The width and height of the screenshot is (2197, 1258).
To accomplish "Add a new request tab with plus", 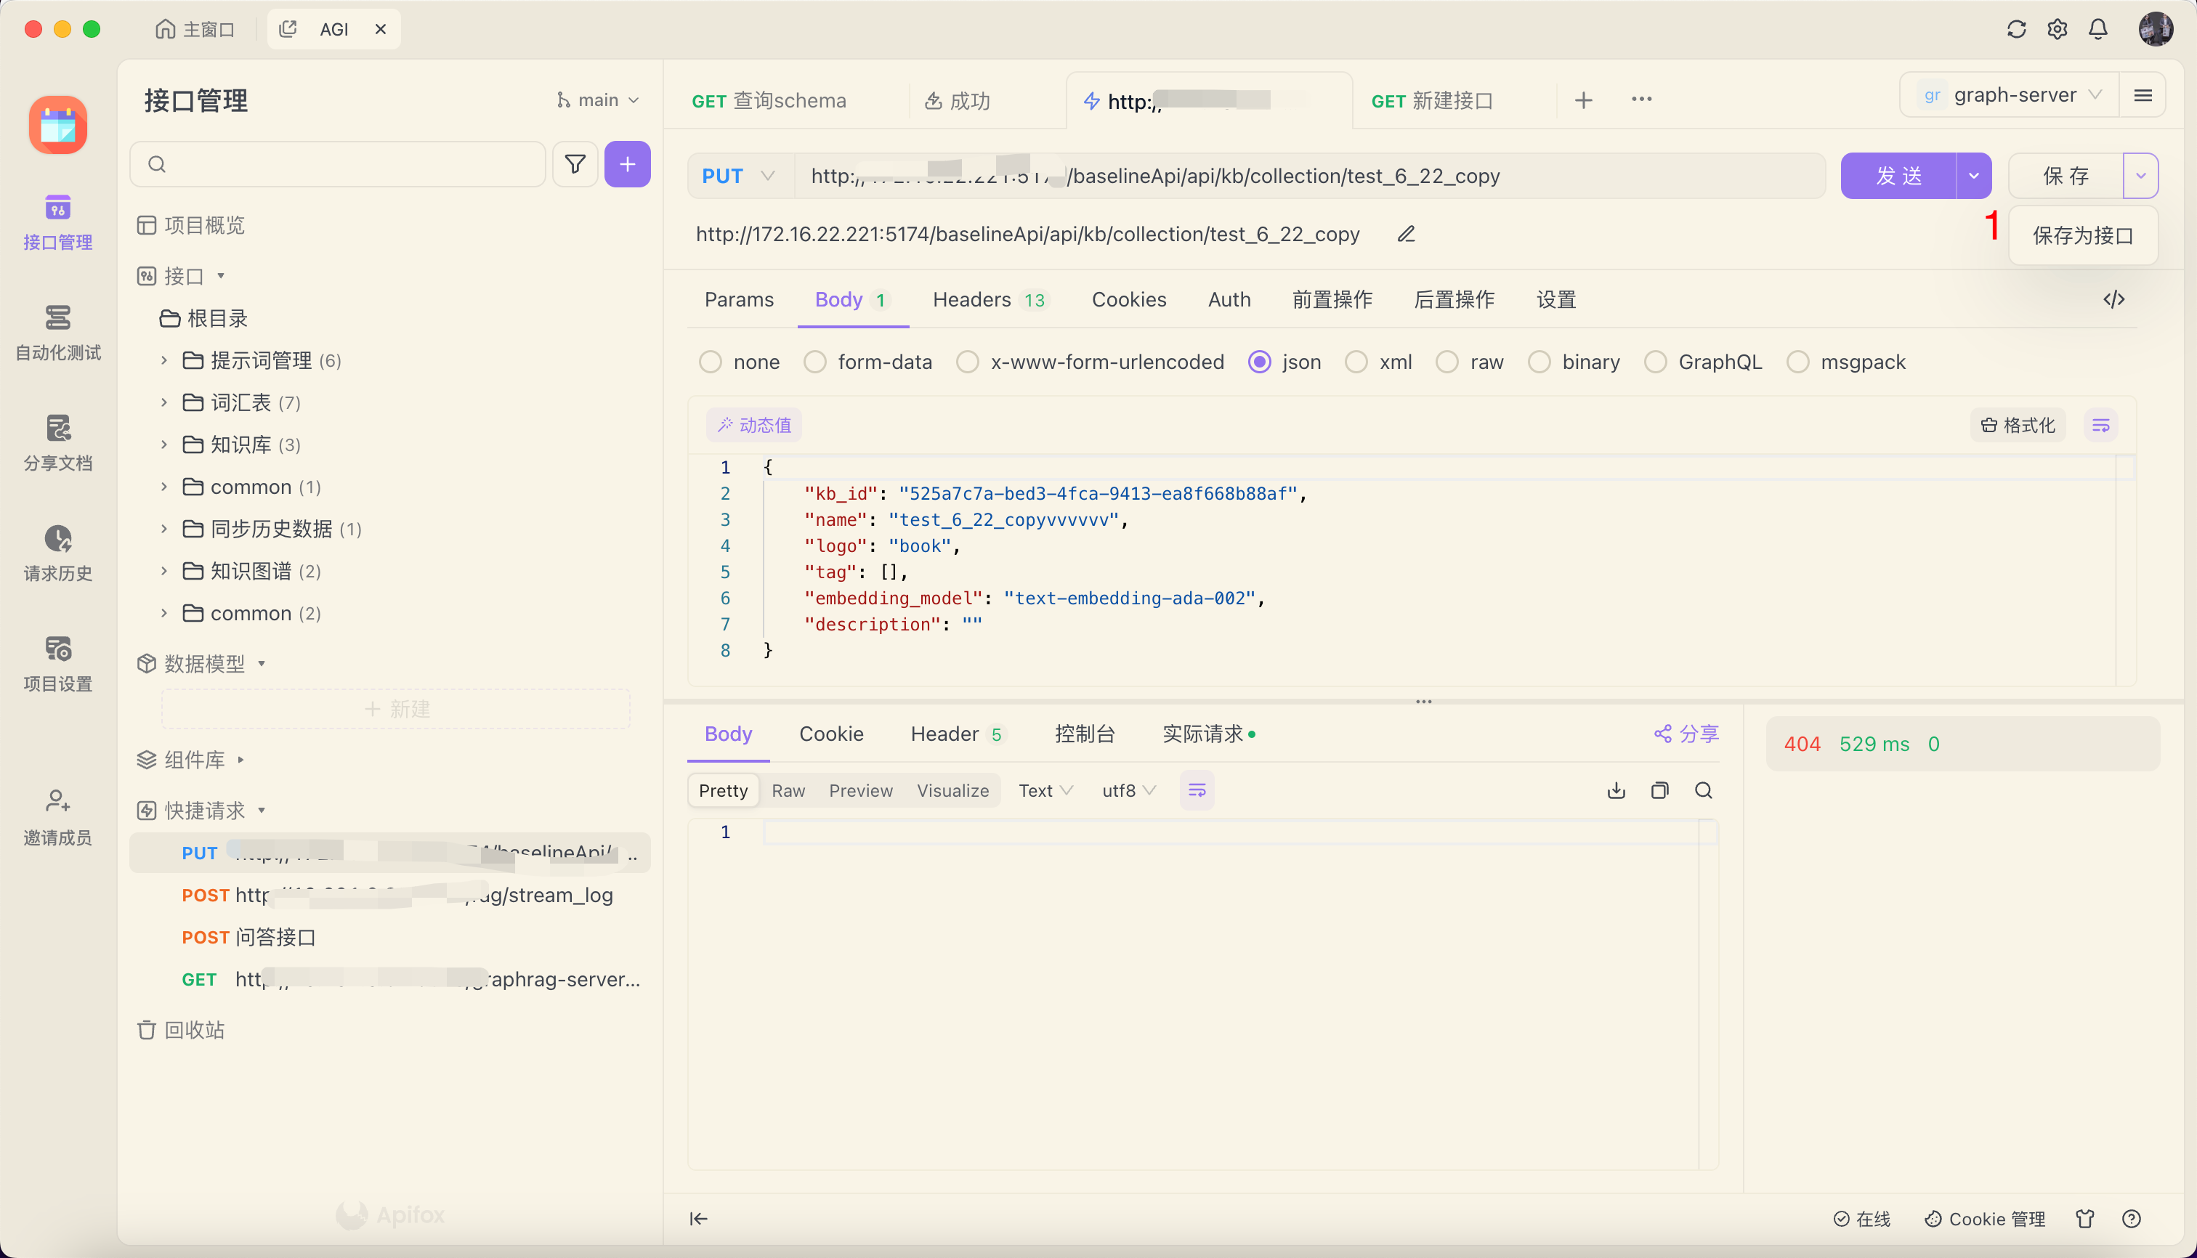I will point(1583,100).
